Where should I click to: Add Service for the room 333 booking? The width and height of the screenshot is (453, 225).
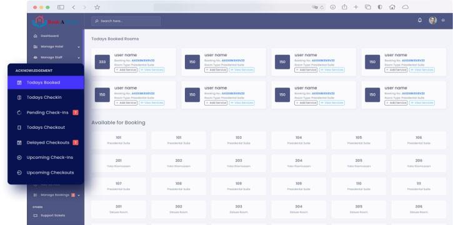[x=126, y=70]
